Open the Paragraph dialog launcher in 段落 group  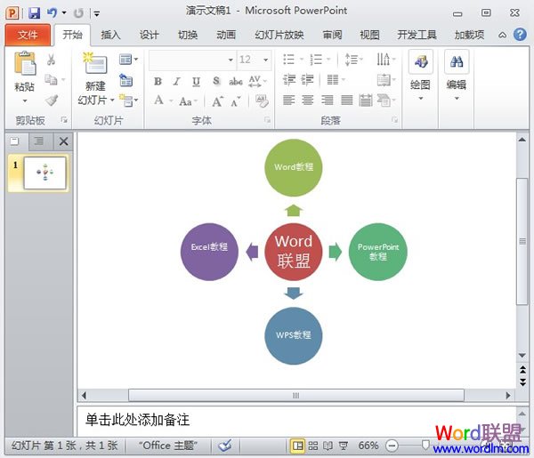click(395, 120)
